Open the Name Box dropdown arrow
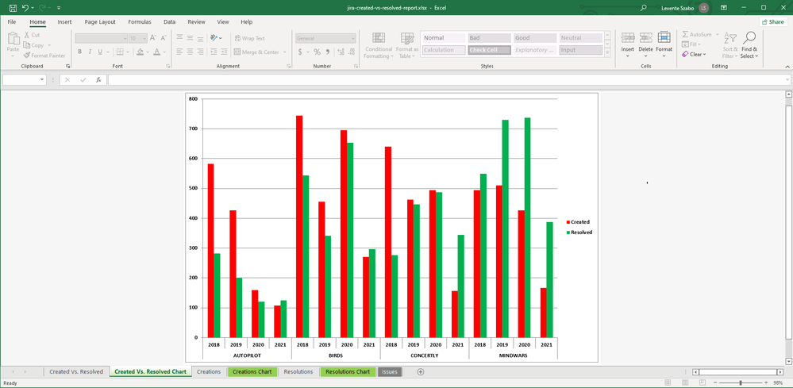 point(42,80)
